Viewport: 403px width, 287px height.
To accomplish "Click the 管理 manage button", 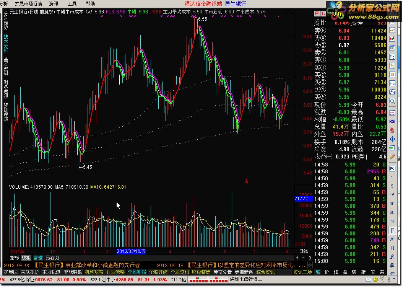I will tap(38, 258).
